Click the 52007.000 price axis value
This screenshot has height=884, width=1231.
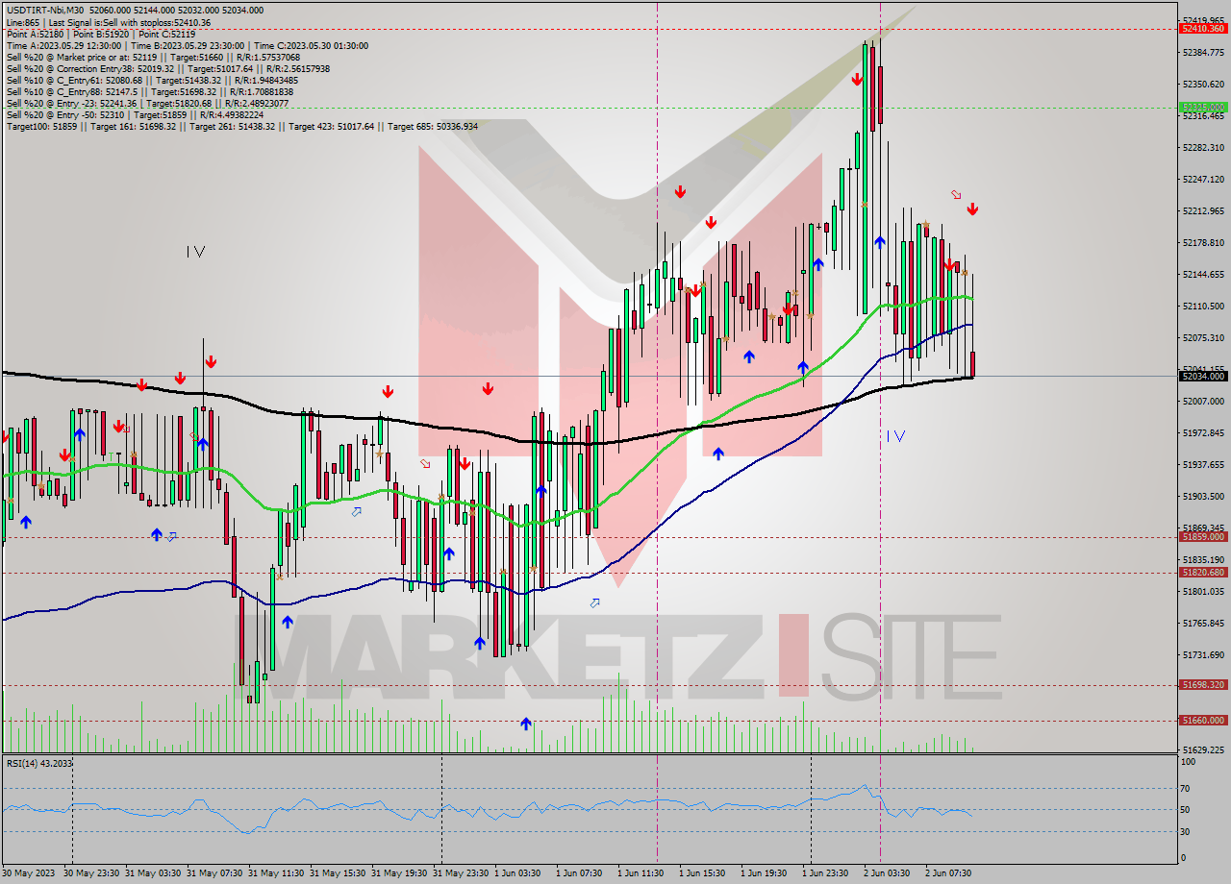1203,401
